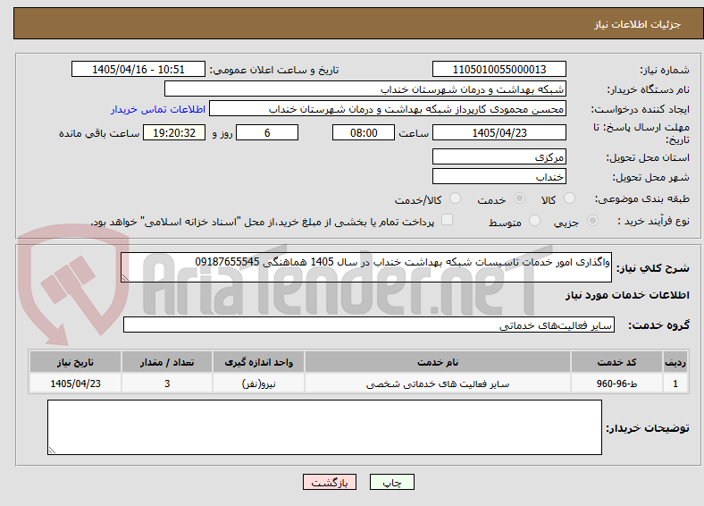Click quantity cell showing 3

coord(167,384)
